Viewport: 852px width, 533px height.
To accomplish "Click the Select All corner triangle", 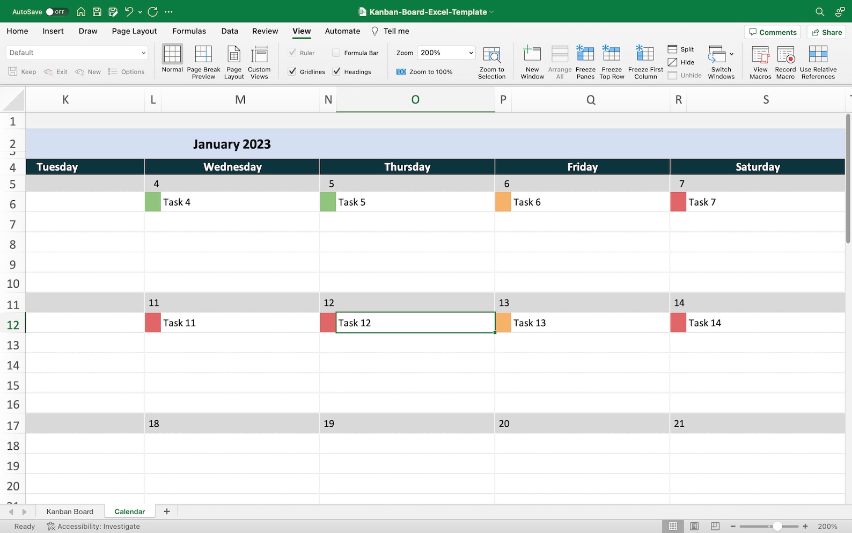I will click(13, 100).
